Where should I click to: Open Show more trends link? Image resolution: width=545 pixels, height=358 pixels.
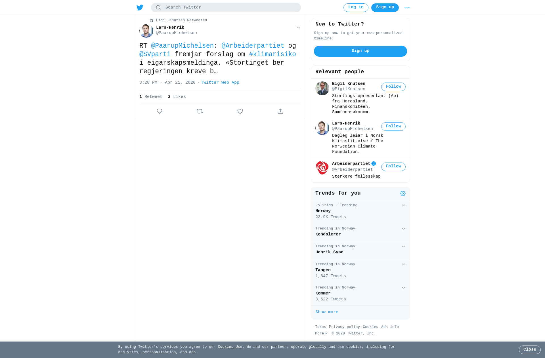click(327, 312)
